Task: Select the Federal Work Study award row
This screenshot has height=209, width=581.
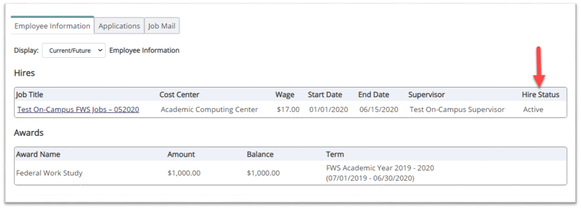Action: [49, 173]
